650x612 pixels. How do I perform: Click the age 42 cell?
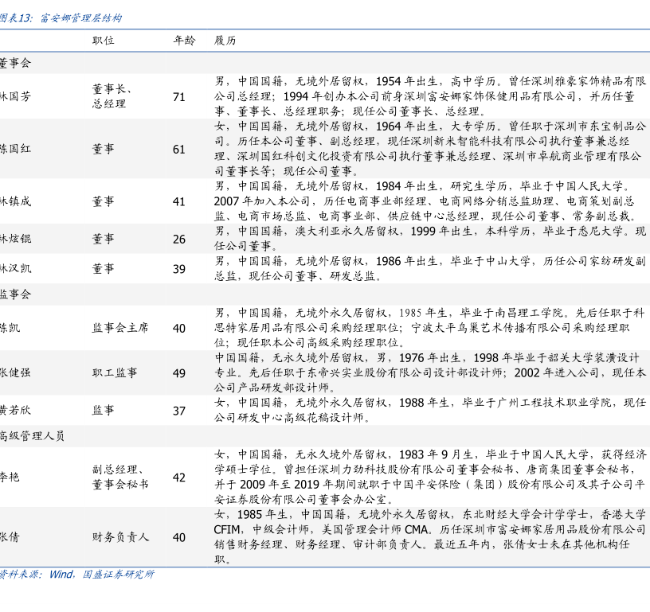click(178, 478)
